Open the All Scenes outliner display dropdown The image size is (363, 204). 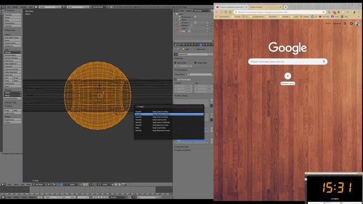pyautogui.click(x=202, y=11)
